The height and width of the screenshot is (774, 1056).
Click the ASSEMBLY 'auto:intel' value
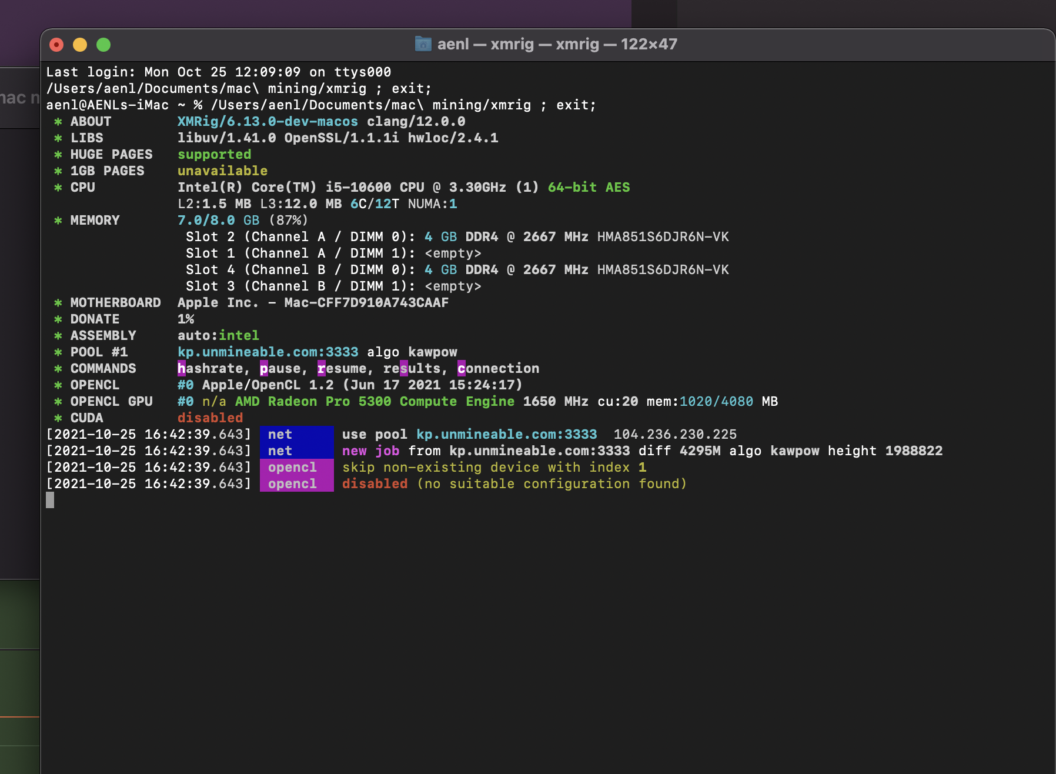pyautogui.click(x=218, y=336)
